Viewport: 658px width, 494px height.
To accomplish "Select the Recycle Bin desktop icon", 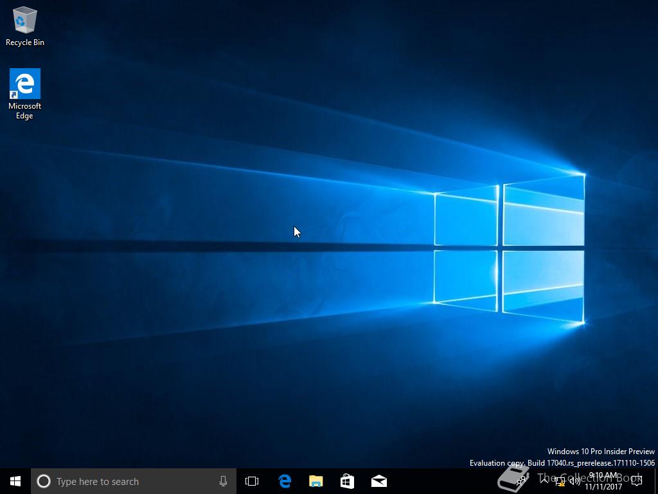I will pyautogui.click(x=25, y=26).
